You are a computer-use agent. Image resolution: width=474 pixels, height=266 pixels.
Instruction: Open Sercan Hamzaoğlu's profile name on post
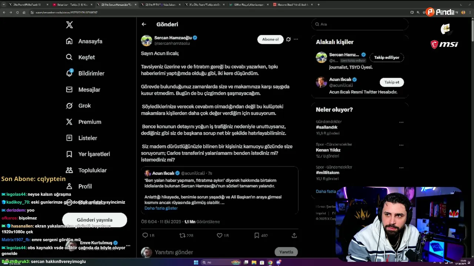pyautogui.click(x=173, y=38)
